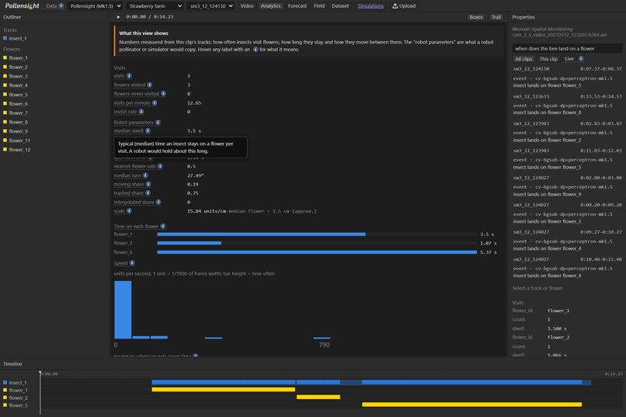
Task: Open the Forecast tab
Action: pos(297,6)
